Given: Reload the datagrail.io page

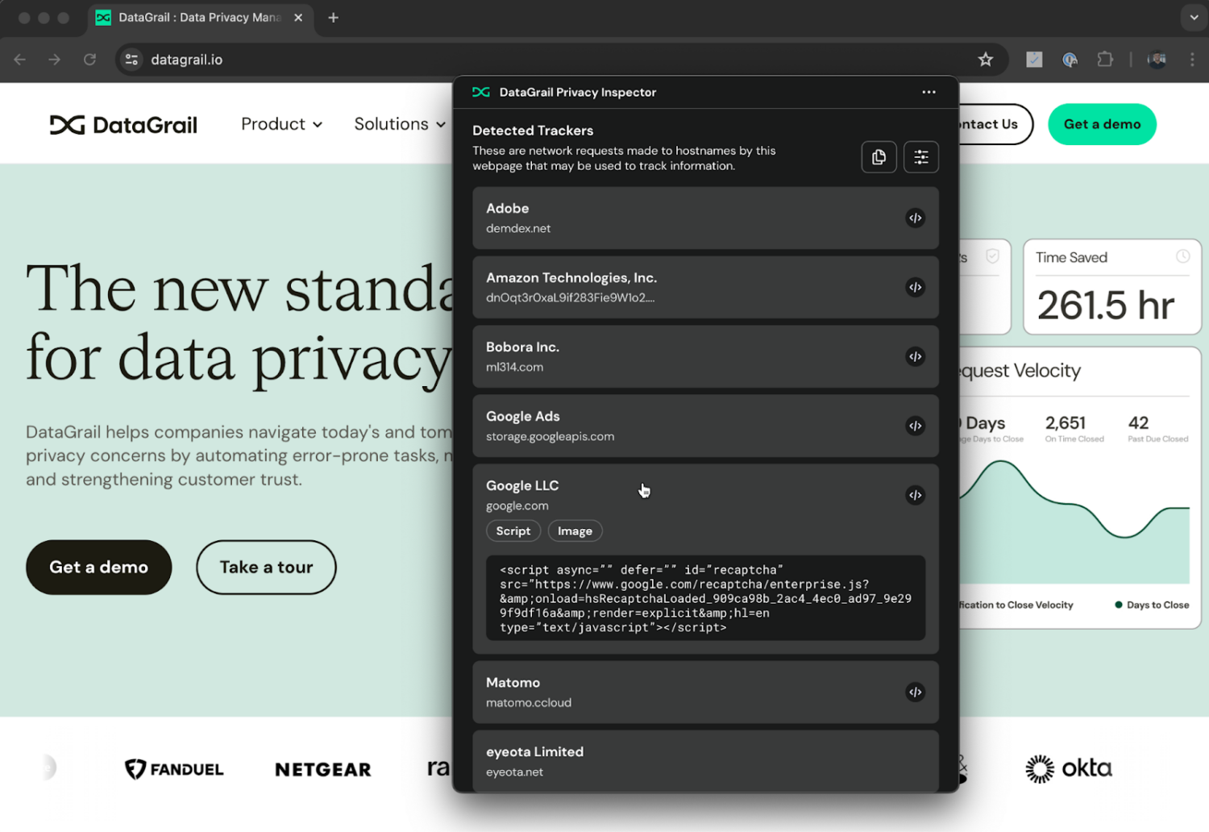Looking at the screenshot, I should coord(89,59).
